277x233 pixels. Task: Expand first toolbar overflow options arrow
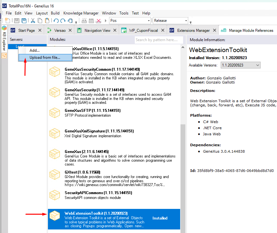(x=76, y=22)
